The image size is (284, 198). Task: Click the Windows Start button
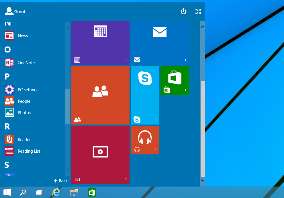[x=7, y=192]
